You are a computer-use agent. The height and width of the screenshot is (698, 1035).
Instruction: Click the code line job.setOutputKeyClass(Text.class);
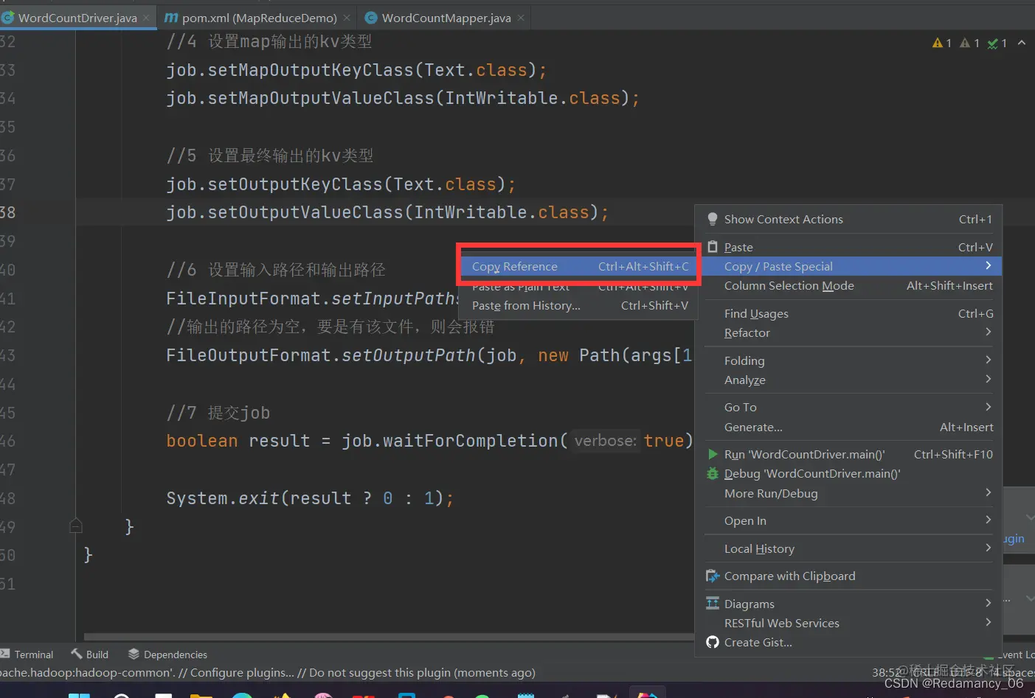341,184
